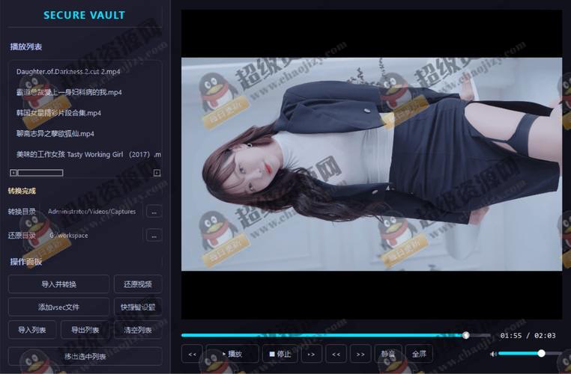The image size is (571, 374).
Task: Click the 导入列表 button
Action: click(32, 330)
